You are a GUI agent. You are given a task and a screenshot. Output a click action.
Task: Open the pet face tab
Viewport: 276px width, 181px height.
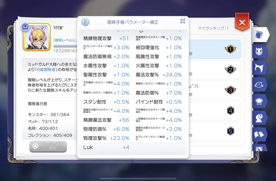[x=259, y=84]
